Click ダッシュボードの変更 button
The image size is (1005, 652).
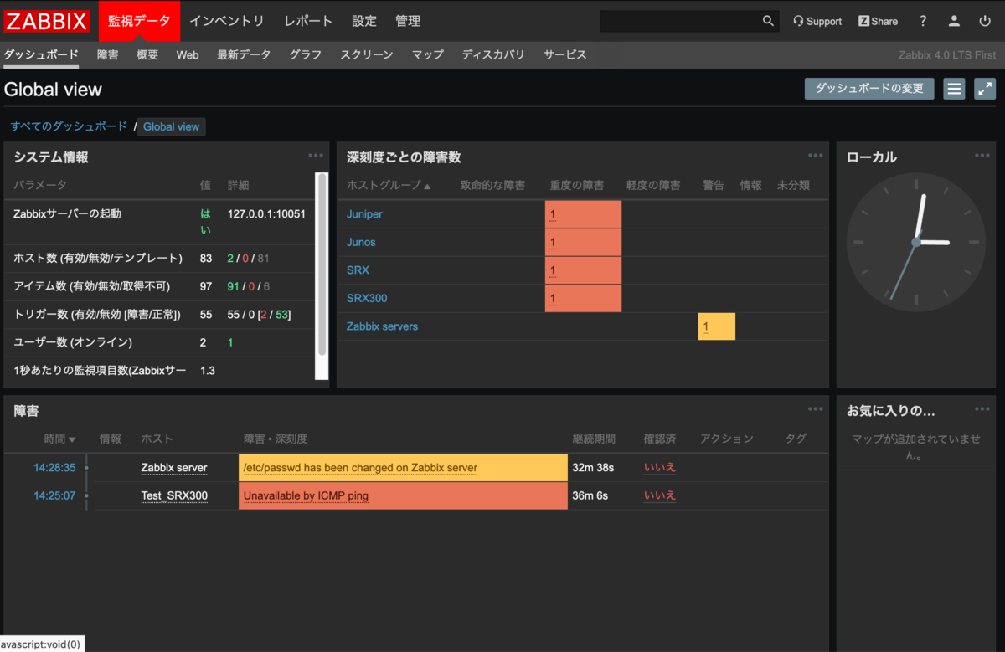(869, 89)
